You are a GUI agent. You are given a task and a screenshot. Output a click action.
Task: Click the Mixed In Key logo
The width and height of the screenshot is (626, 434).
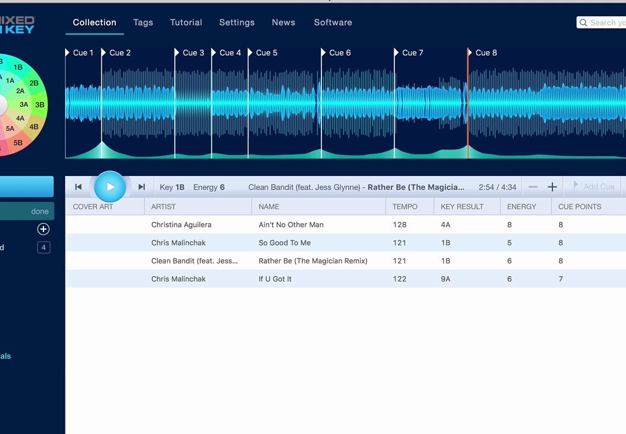pos(17,25)
